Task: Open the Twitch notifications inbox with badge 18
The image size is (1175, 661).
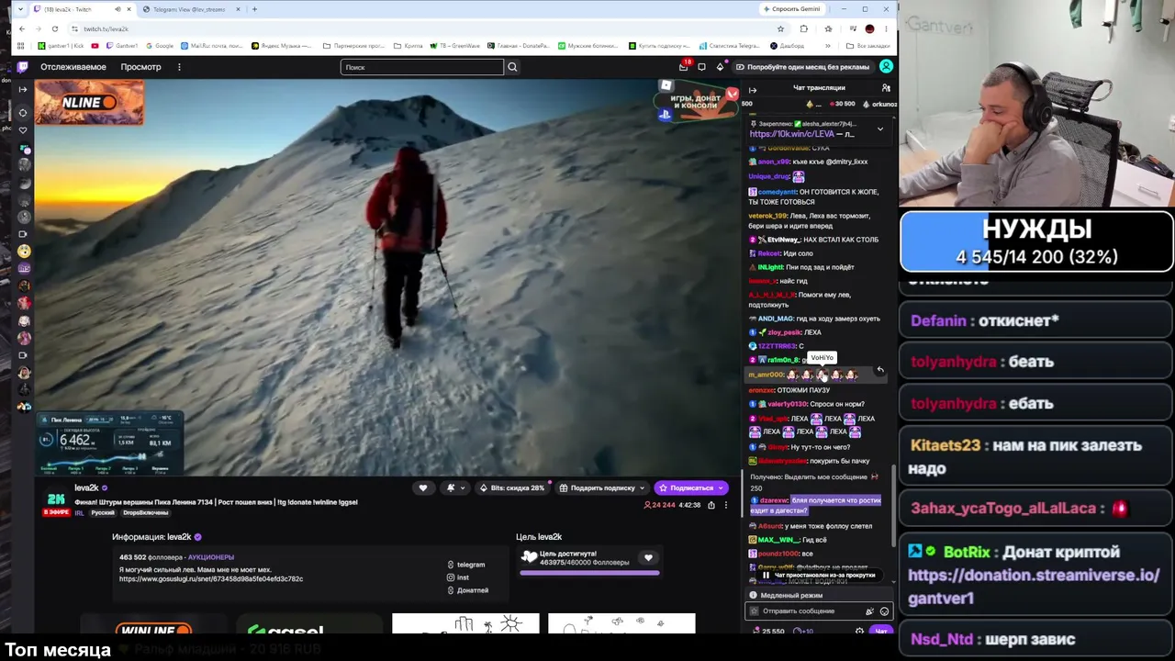Action: coord(683,66)
